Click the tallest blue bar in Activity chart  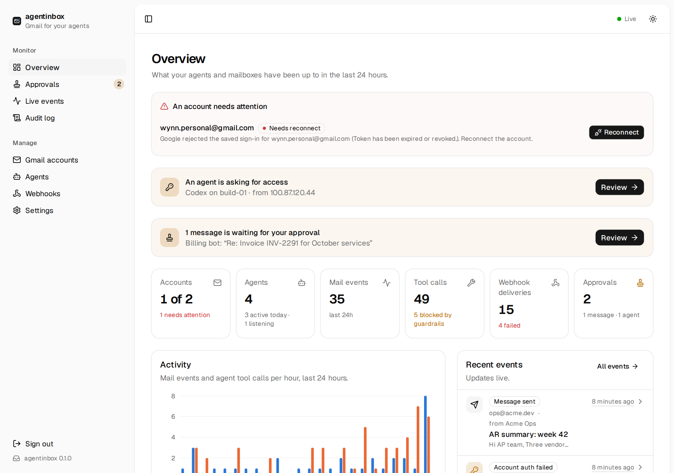click(x=425, y=434)
